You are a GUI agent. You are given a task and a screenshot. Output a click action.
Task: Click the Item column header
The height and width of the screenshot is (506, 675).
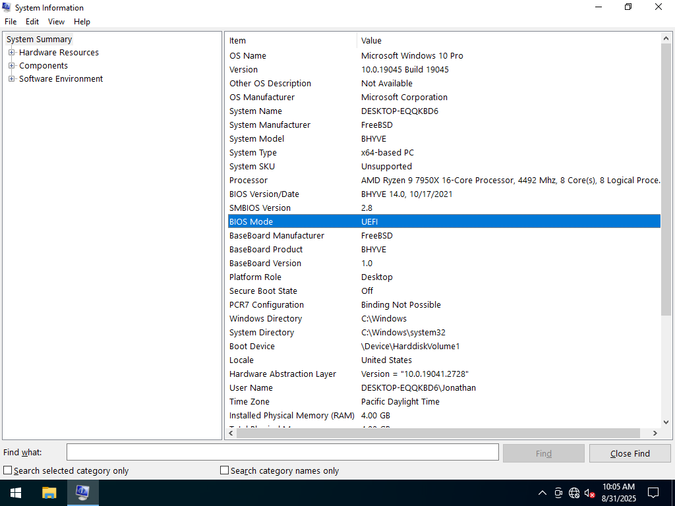coord(291,40)
